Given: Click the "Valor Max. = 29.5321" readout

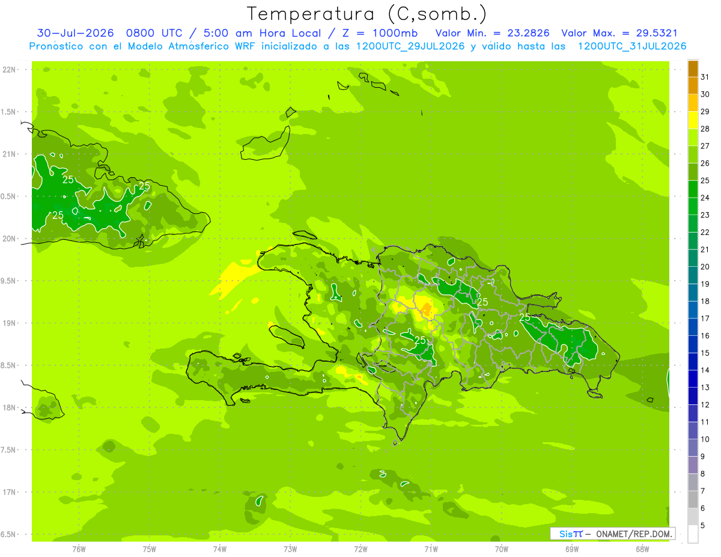Looking at the screenshot, I should pos(619,34).
